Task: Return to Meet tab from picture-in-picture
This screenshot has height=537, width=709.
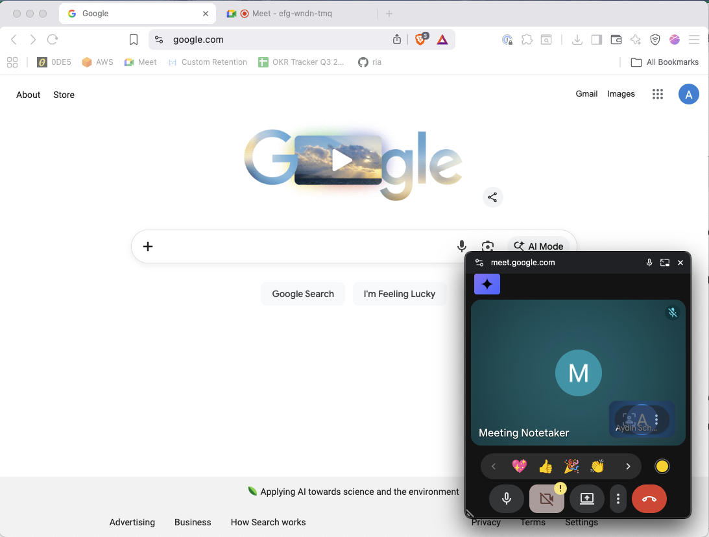Action: click(665, 263)
